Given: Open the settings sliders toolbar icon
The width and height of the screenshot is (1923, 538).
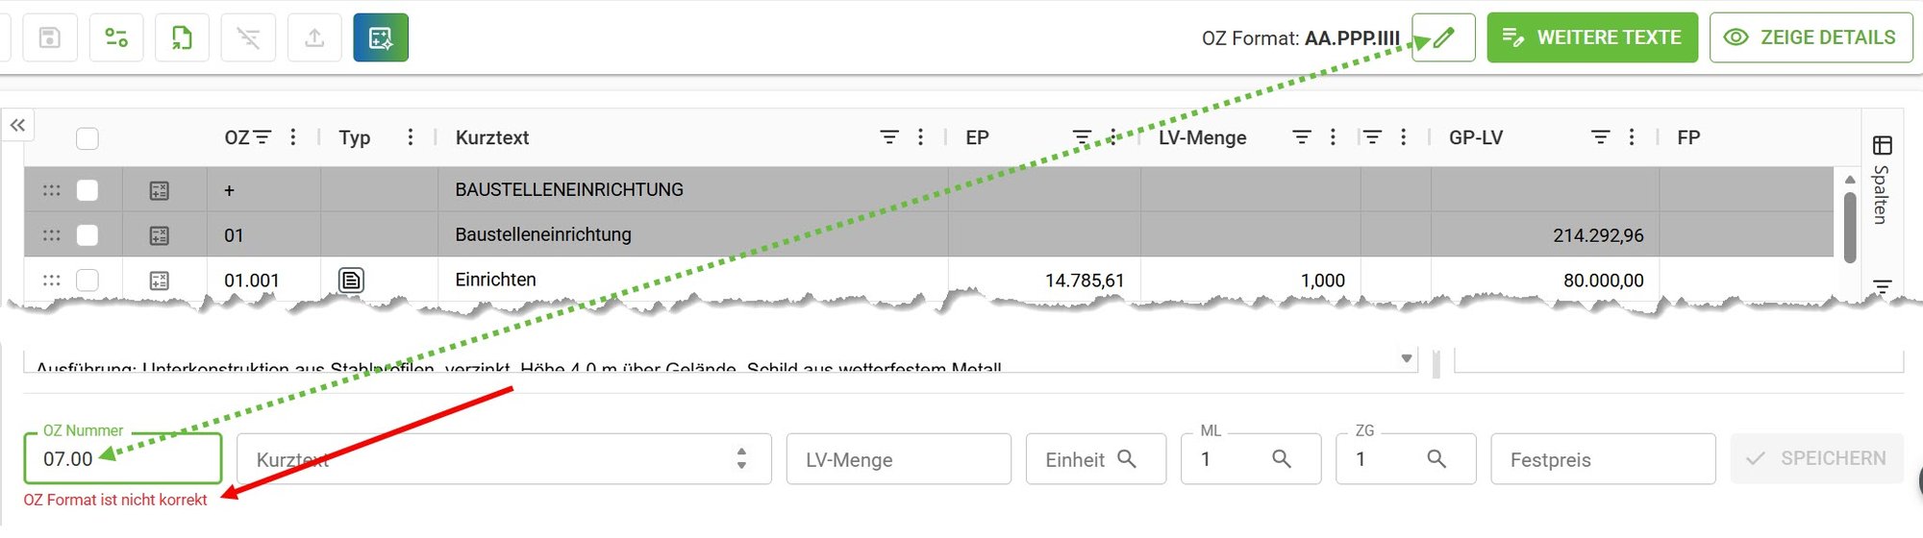Looking at the screenshot, I should tap(116, 37).
